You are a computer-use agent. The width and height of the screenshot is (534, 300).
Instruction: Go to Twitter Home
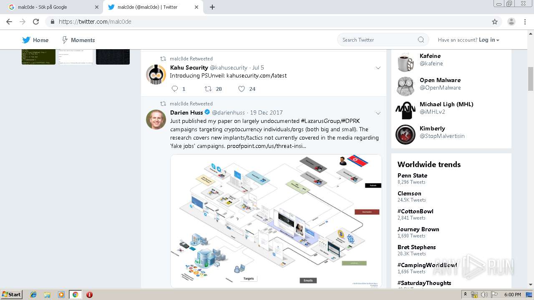(35, 40)
